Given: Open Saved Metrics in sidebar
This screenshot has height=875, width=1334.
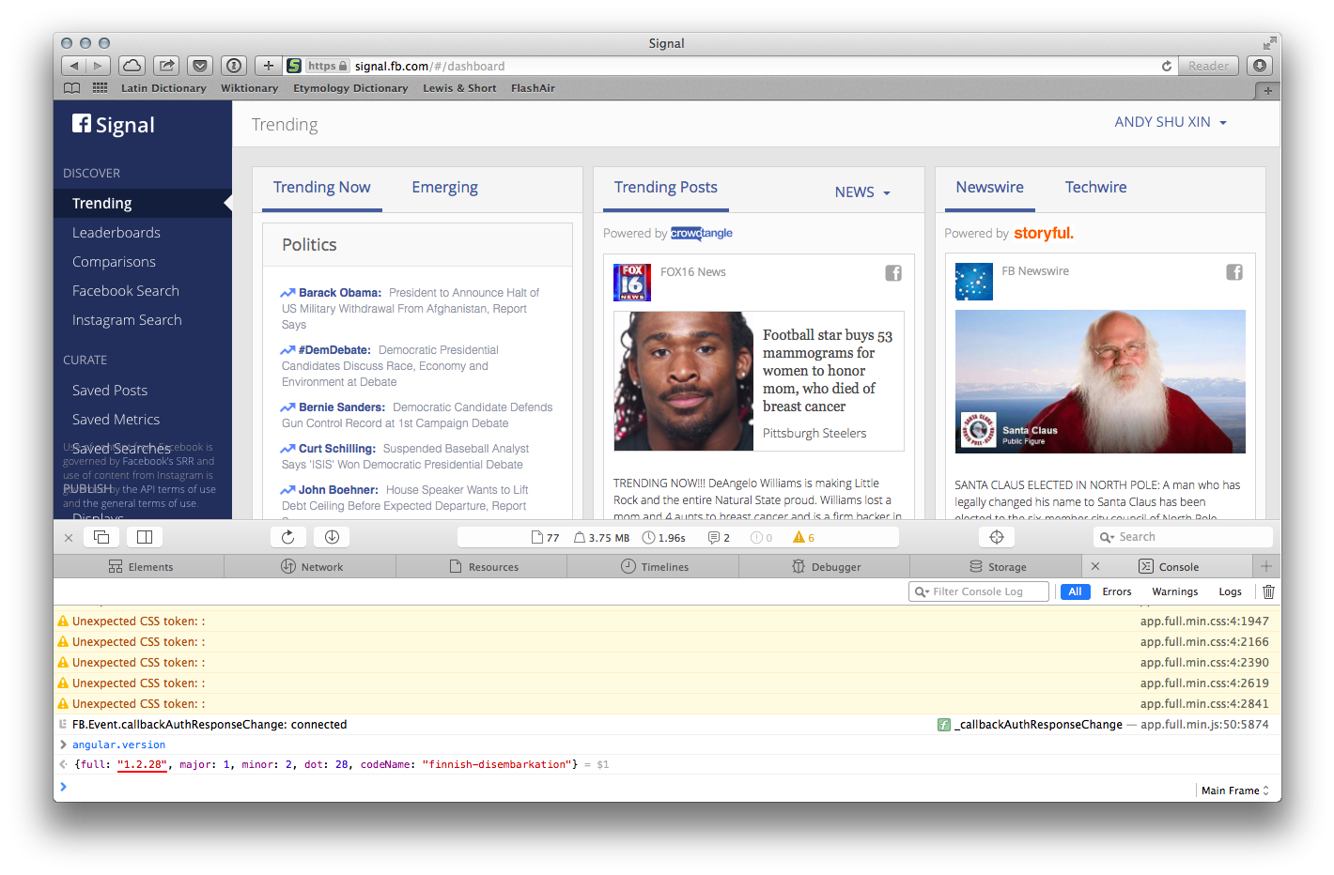Looking at the screenshot, I should point(116,420).
